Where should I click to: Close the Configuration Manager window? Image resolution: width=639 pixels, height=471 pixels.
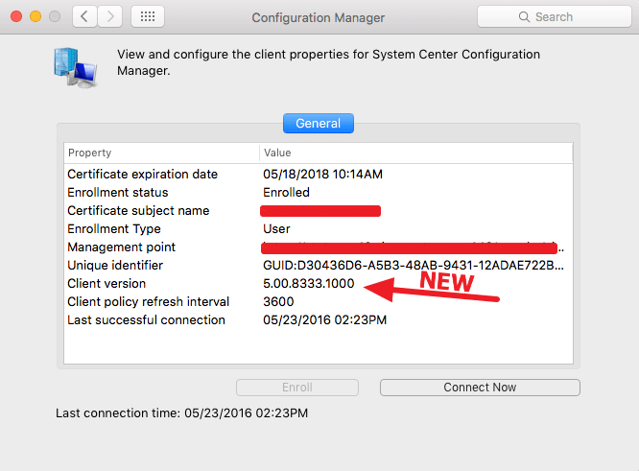(x=16, y=16)
